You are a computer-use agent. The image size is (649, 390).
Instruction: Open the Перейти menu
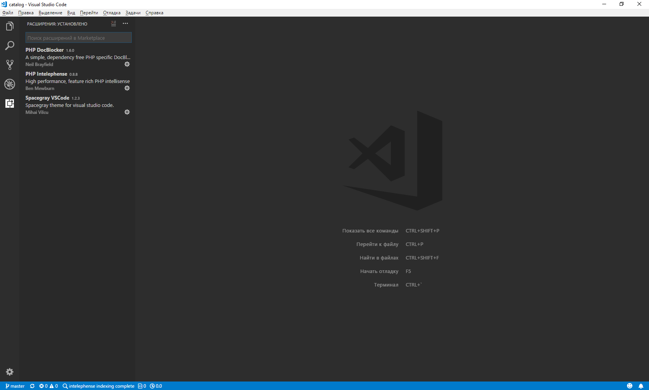[89, 13]
